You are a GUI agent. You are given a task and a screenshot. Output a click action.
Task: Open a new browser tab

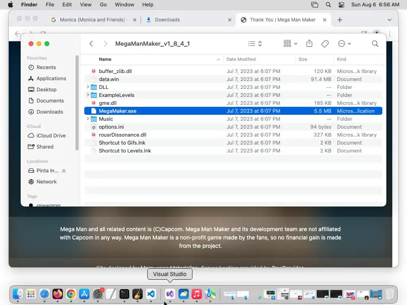340,20
